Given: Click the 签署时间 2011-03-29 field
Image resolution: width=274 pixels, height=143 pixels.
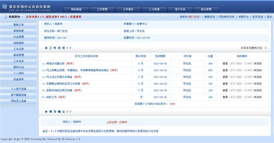Looking at the screenshot, I should point(137,38).
